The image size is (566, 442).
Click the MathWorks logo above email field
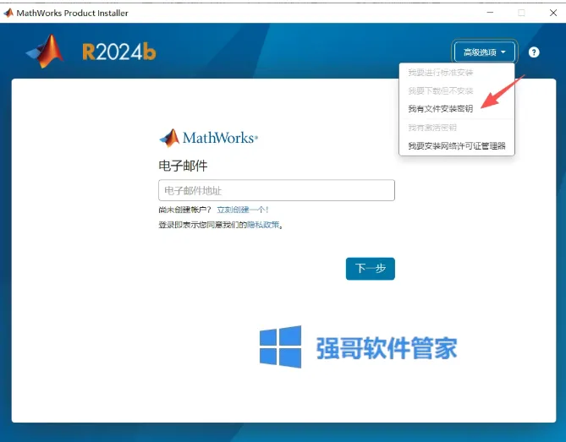[209, 138]
